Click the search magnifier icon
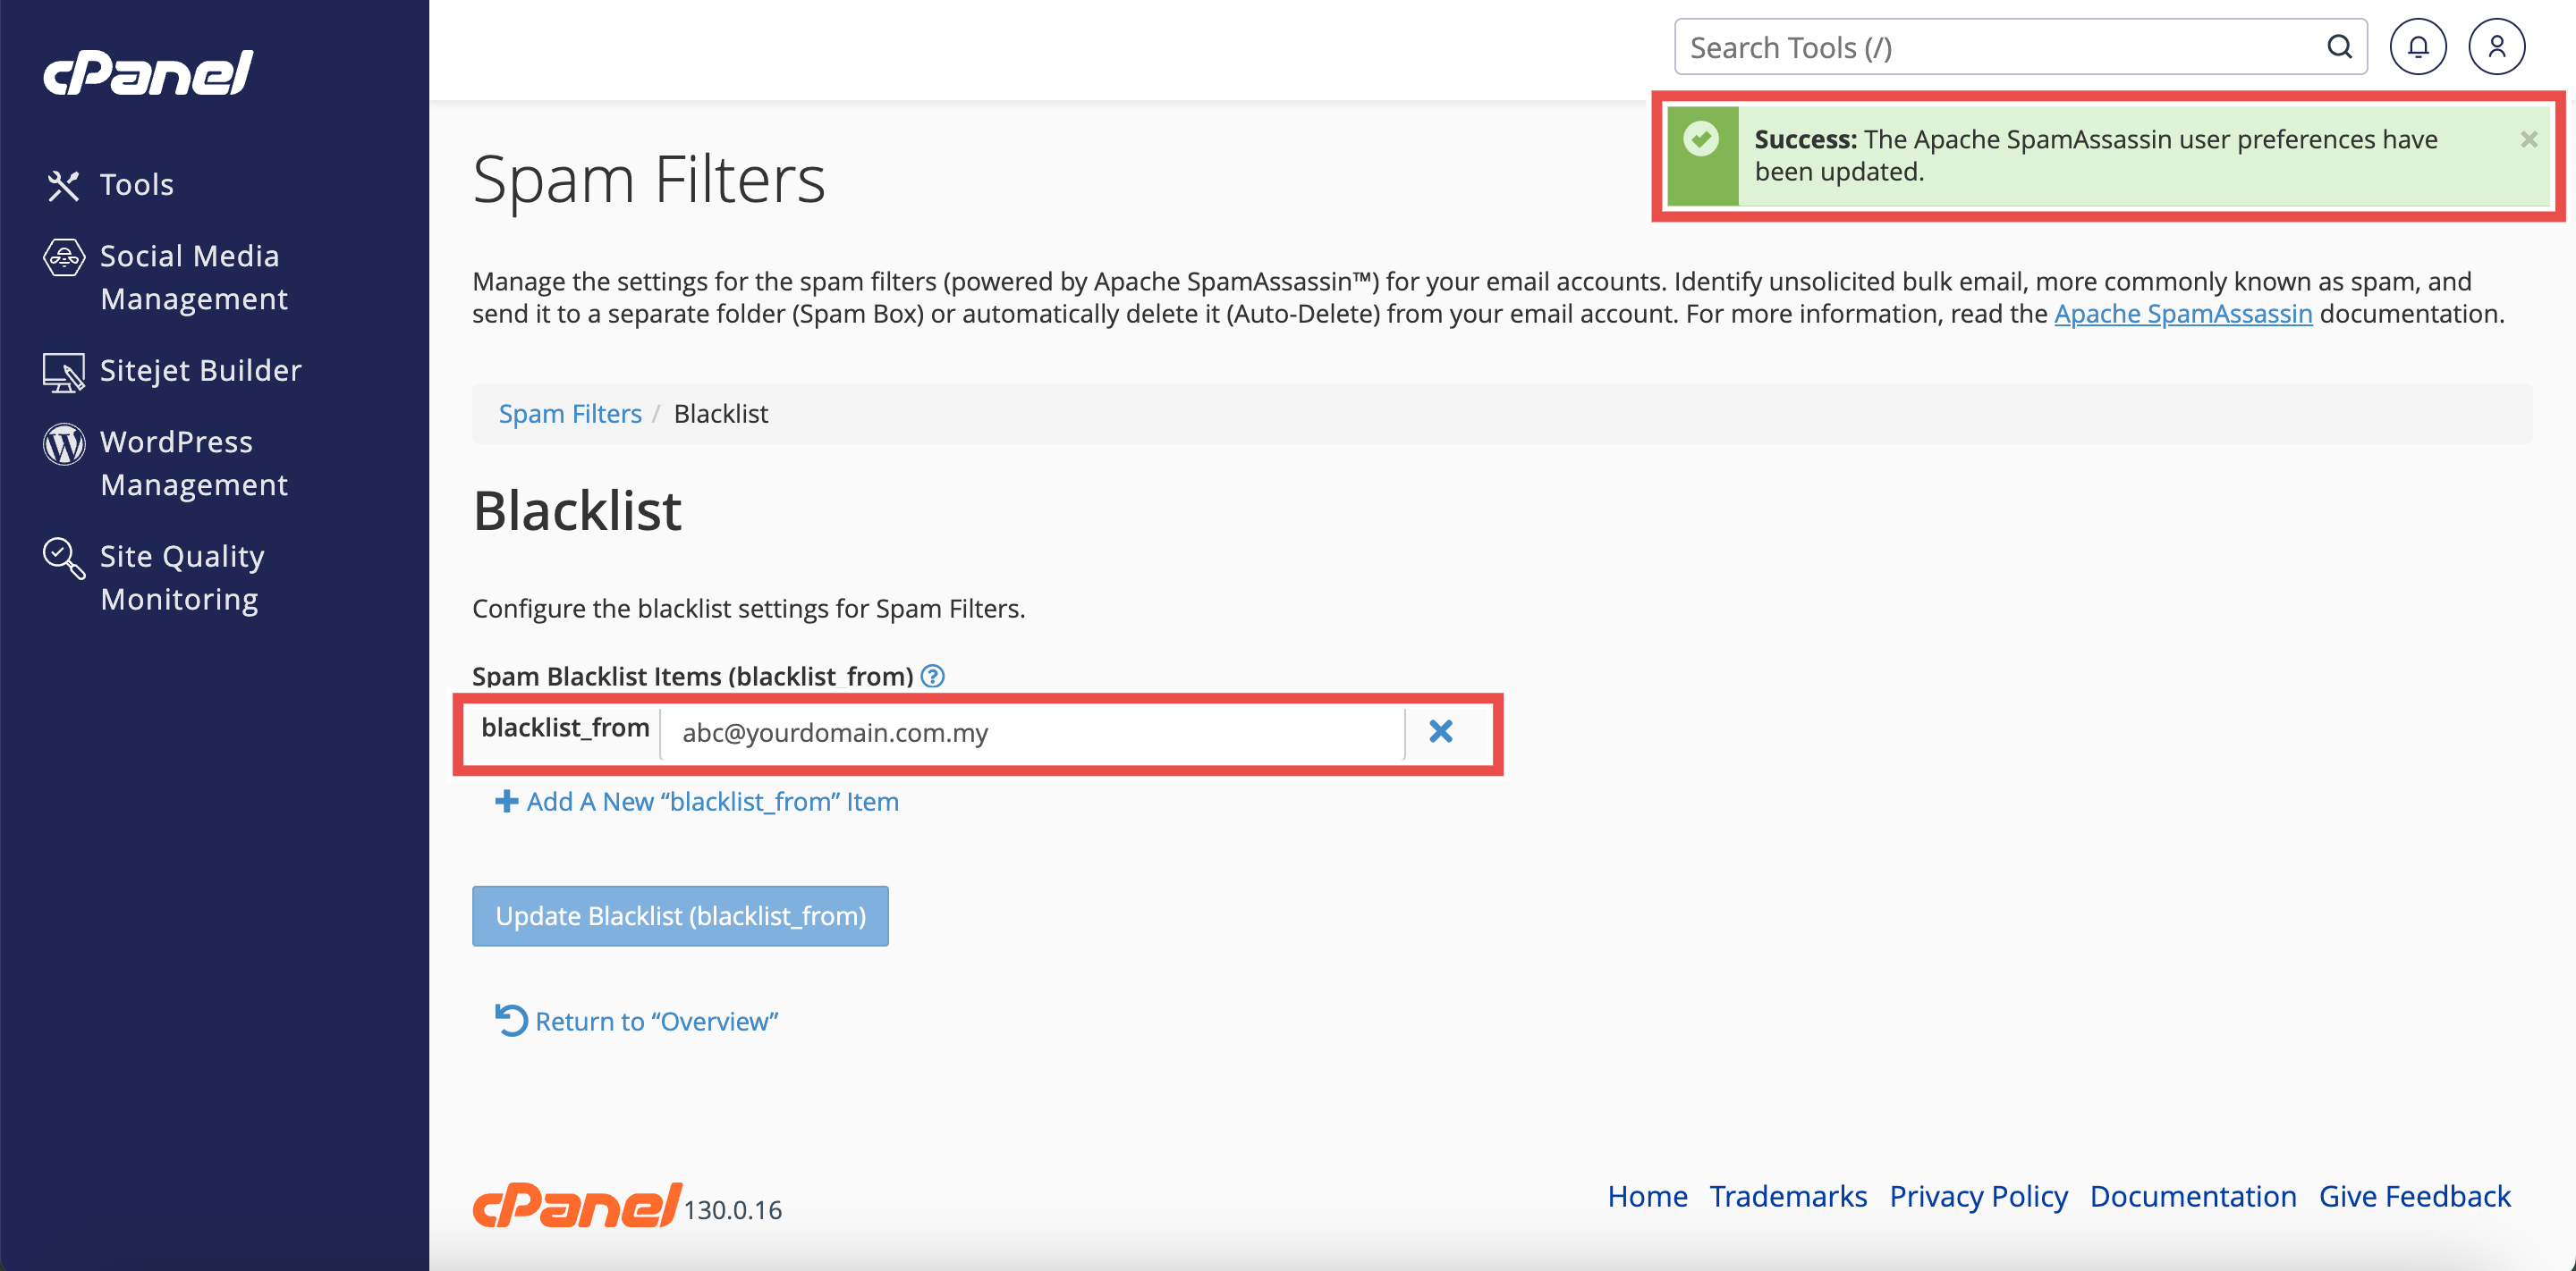Image resolution: width=2576 pixels, height=1271 pixels. pos(2338,47)
